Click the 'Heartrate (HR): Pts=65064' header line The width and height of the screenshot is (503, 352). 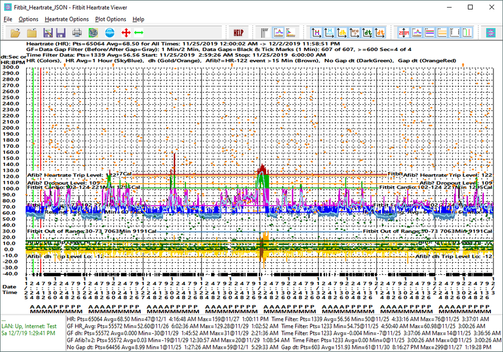[183, 44]
